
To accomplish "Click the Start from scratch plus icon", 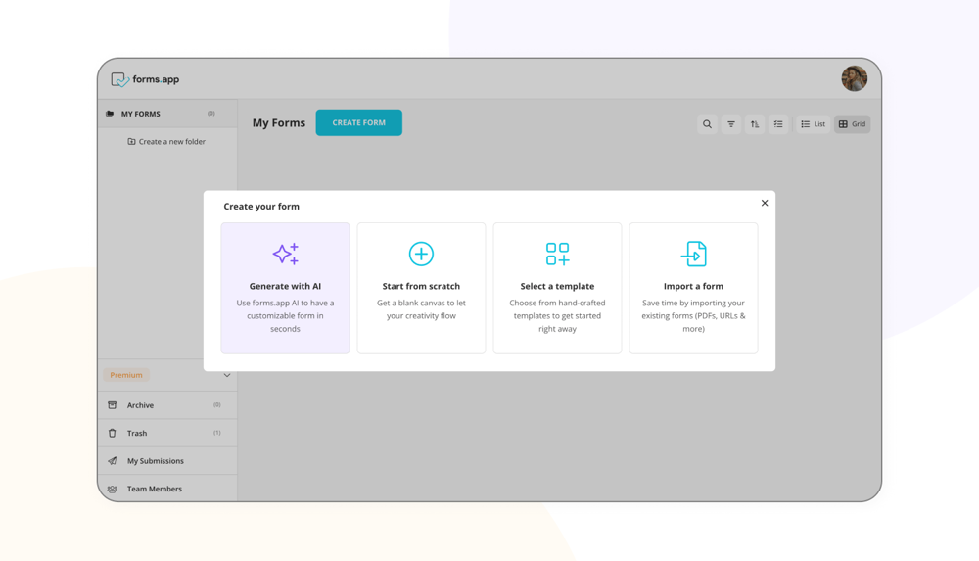I will click(421, 254).
